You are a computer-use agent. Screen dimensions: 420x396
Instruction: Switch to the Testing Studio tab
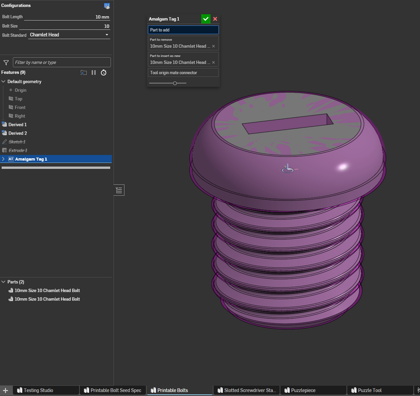[38, 390]
